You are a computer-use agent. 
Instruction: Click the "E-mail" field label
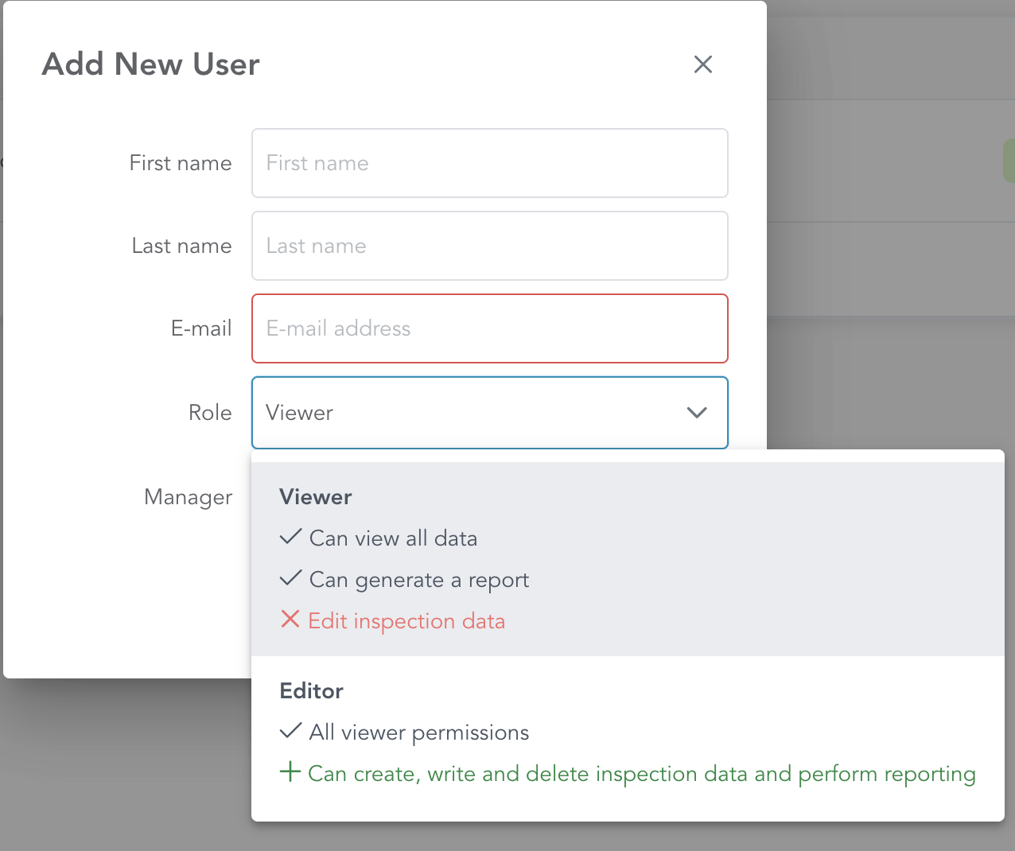(x=201, y=328)
